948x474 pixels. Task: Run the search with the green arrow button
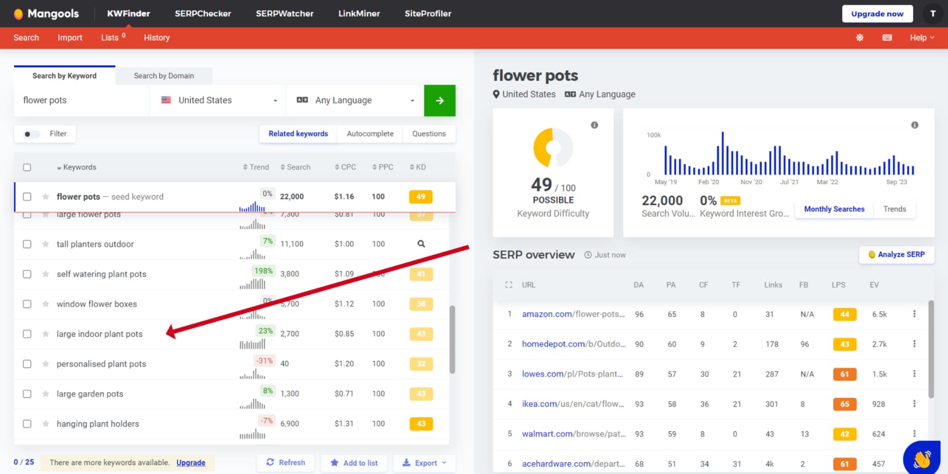tap(440, 100)
